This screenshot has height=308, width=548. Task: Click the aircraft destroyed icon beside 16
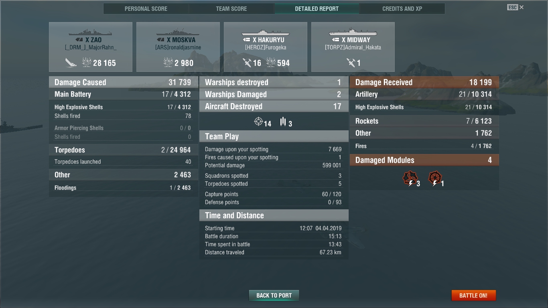click(x=247, y=63)
